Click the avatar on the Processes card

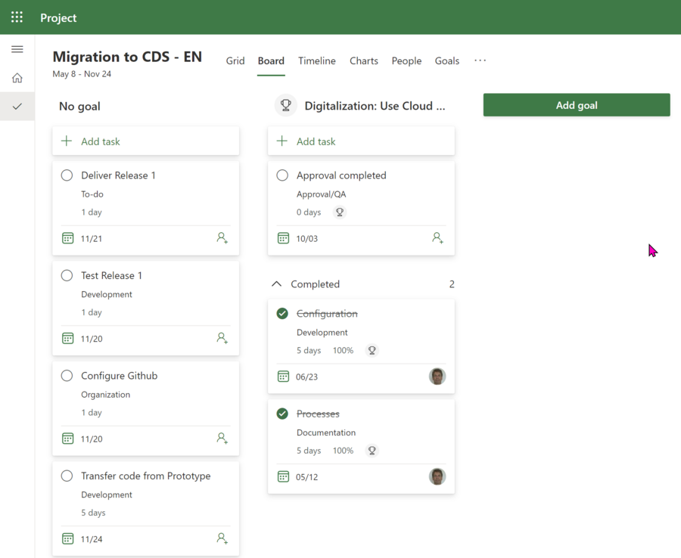(437, 476)
